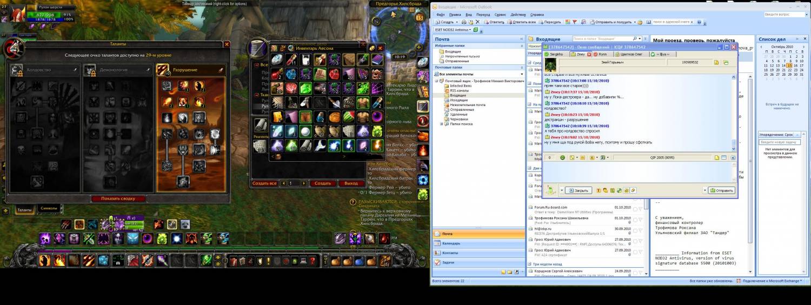Select the Демонология talent tree header

[x=117, y=70]
